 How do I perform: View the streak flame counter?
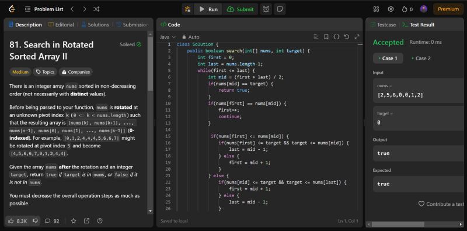coord(407,9)
